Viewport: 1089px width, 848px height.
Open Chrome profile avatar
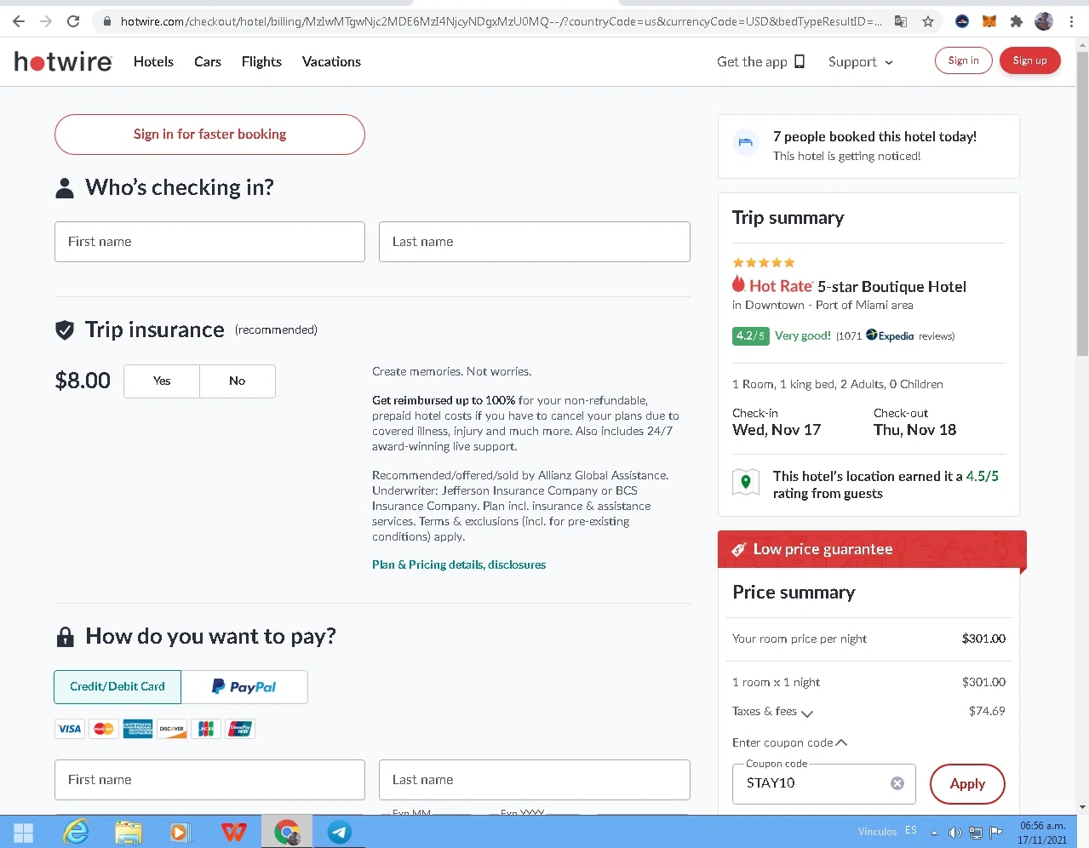click(1044, 21)
